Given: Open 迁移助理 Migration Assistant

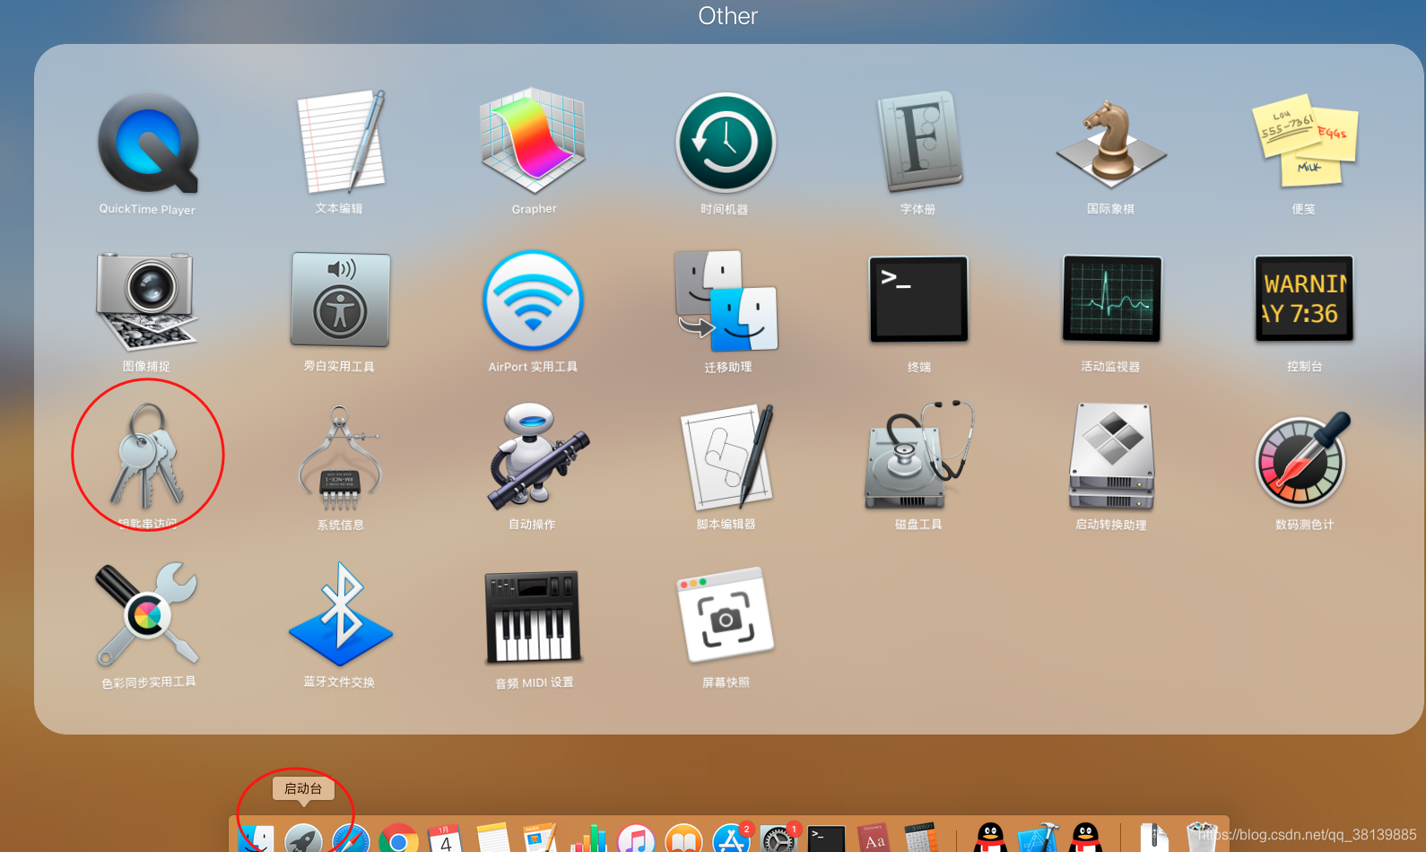Looking at the screenshot, I should click(726, 300).
